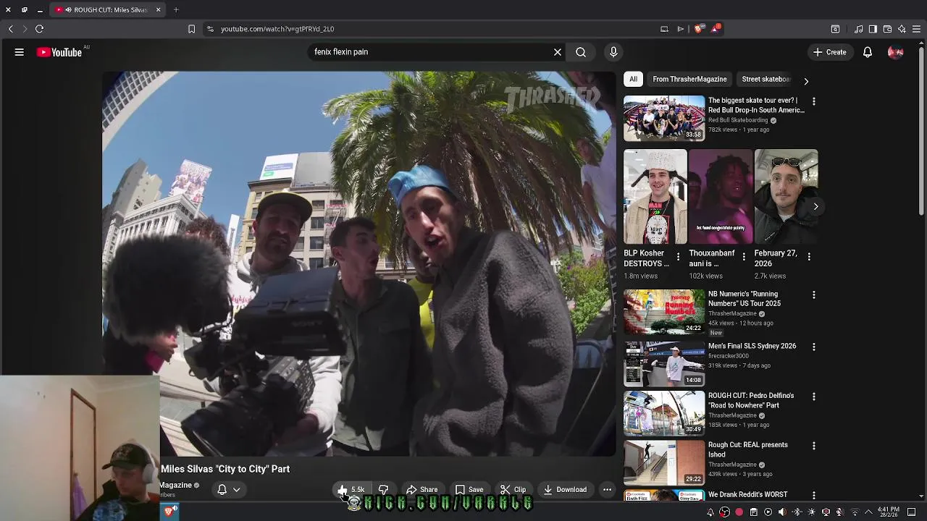Dislike the video with thumbs down

[383, 490]
